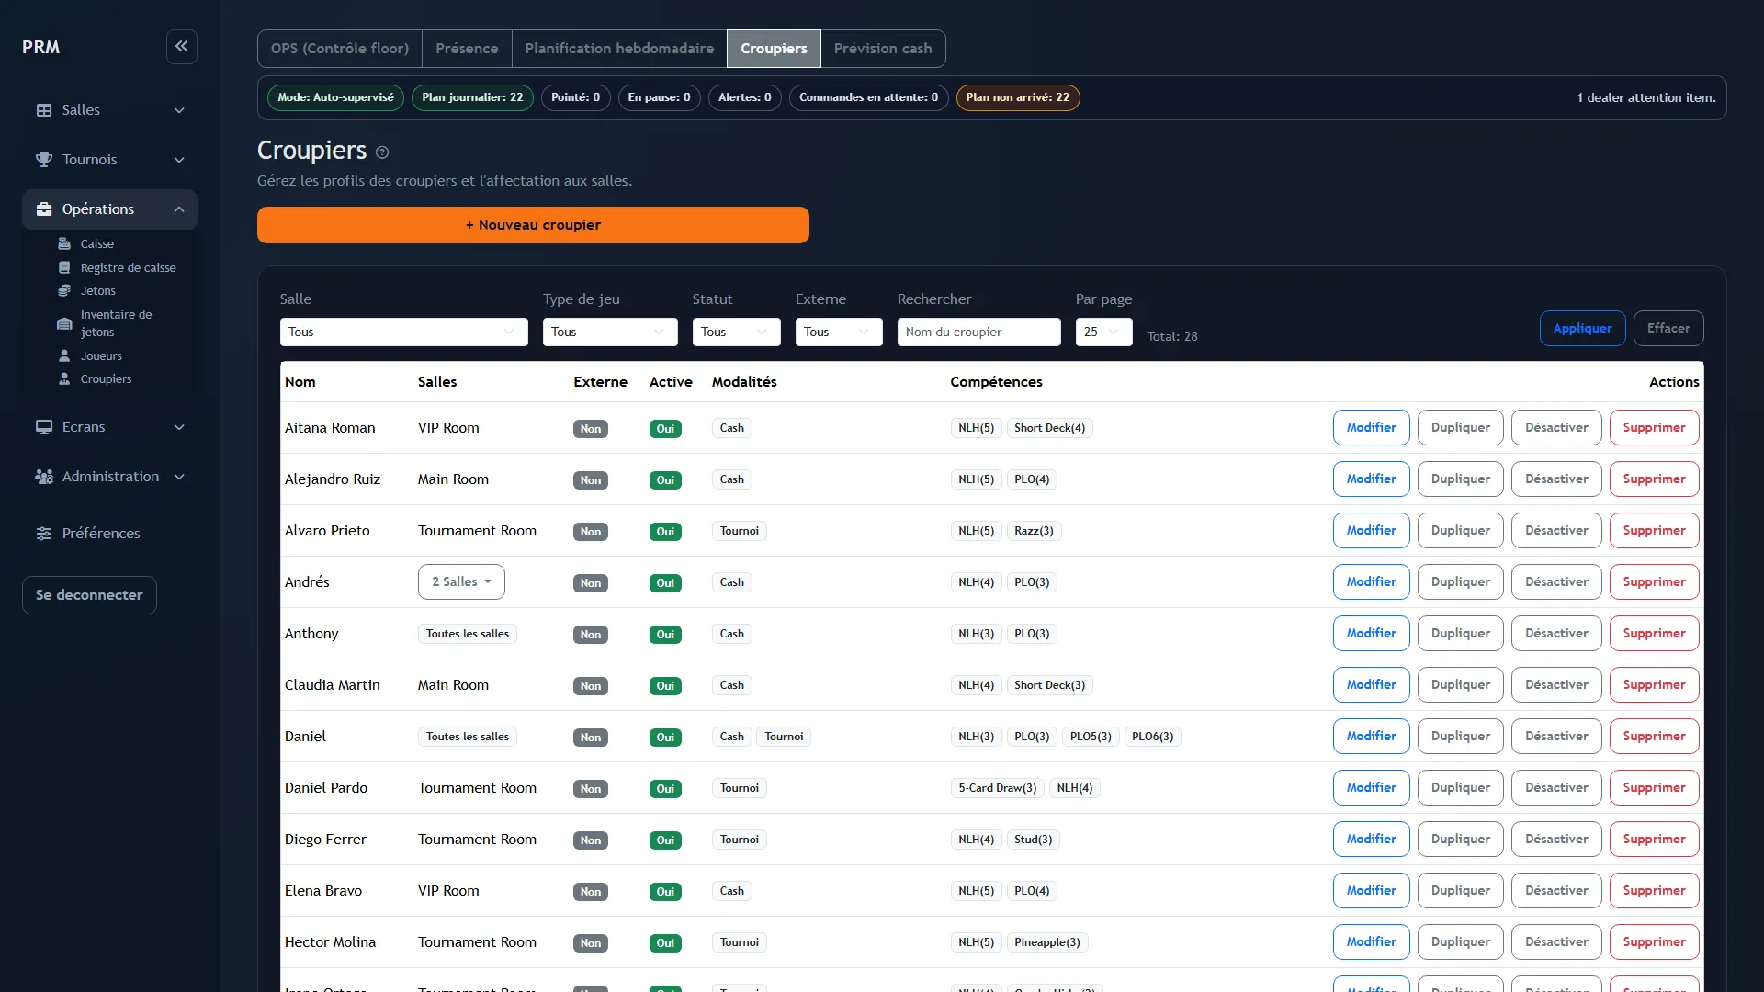Click the Mode: Auto-supervisé badge

click(335, 97)
